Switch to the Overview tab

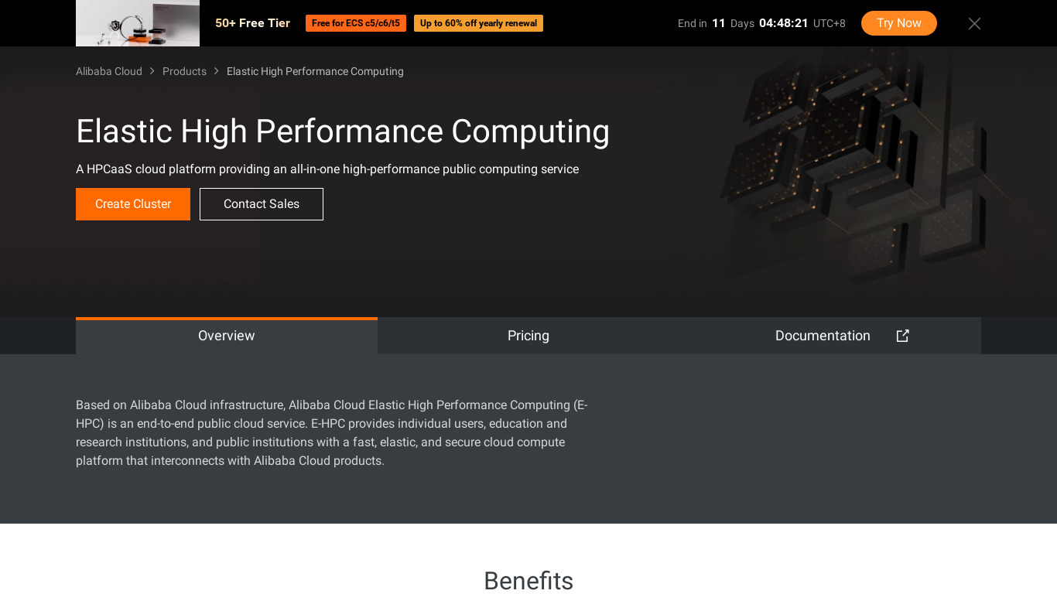click(227, 336)
